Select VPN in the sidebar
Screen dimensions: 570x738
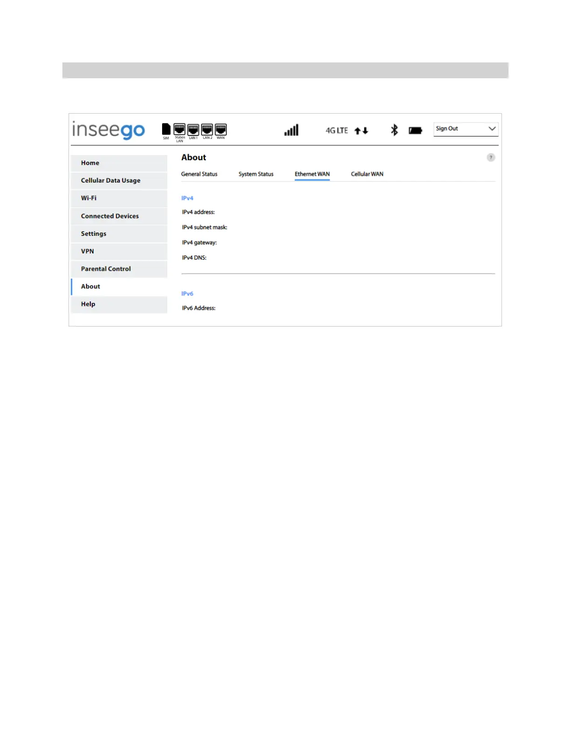(119, 252)
